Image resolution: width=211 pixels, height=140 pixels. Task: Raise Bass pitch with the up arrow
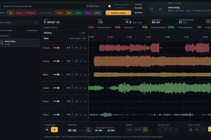click(x=72, y=72)
